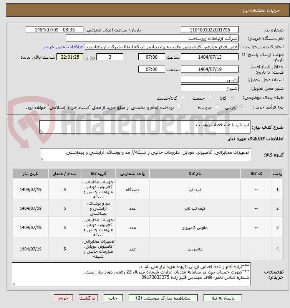Image resolution: width=290 pixels, height=308 pixels.
Task: Click the کد کالا column header
Action: pyautogui.click(x=256, y=174)
